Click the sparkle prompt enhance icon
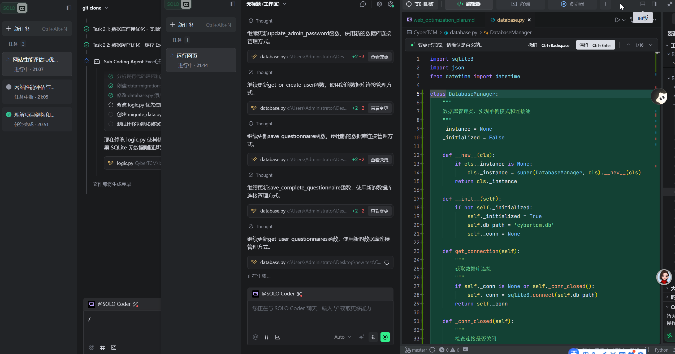Viewport: 675px width, 354px height. coord(361,337)
